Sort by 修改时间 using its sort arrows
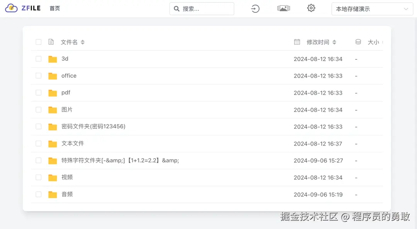 tap(334, 42)
